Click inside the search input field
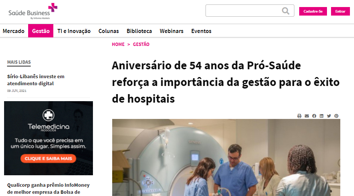The image size is (354, 196). pyautogui.click(x=243, y=11)
